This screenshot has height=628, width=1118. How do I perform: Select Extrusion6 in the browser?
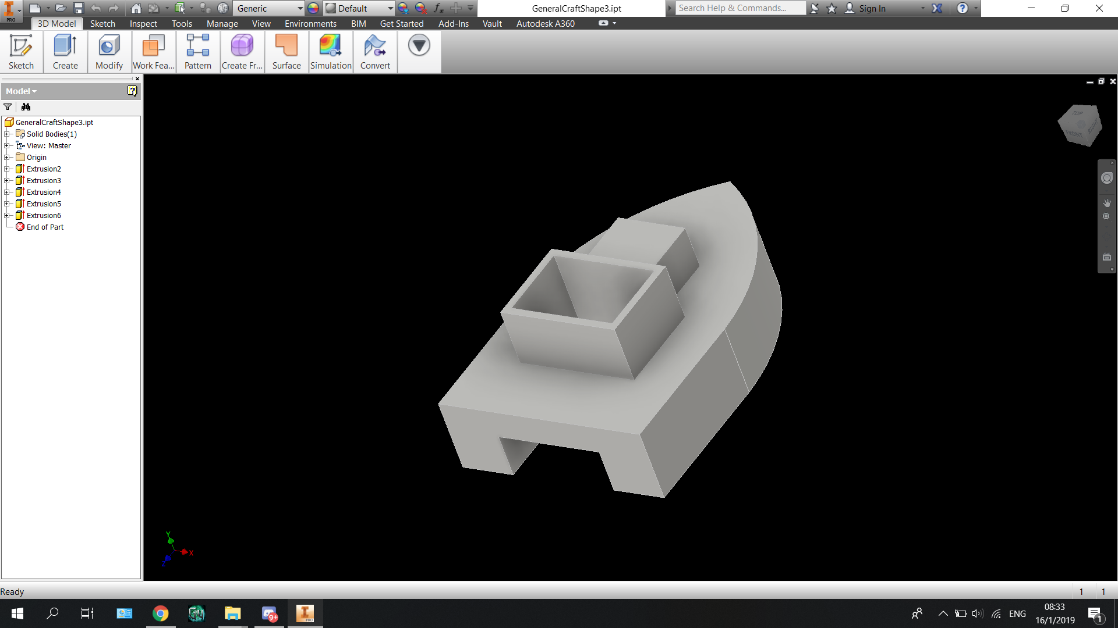[44, 216]
